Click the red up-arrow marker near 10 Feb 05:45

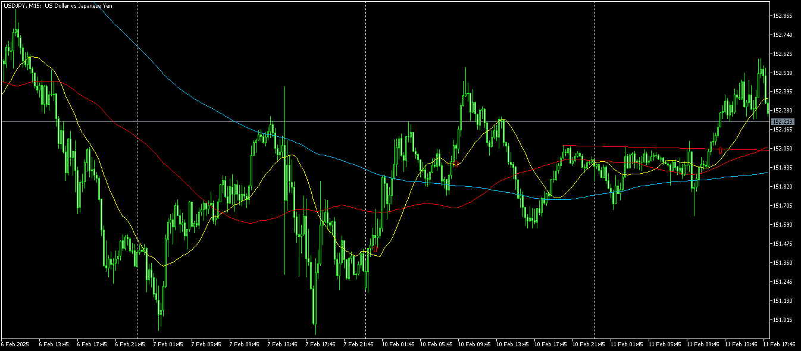point(455,164)
